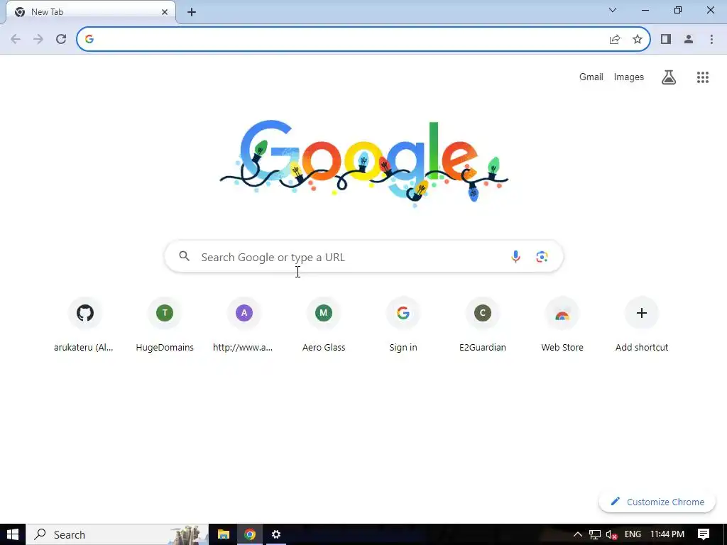727x545 pixels.
Task: Click the holiday lights Google doodle
Action: click(x=364, y=163)
